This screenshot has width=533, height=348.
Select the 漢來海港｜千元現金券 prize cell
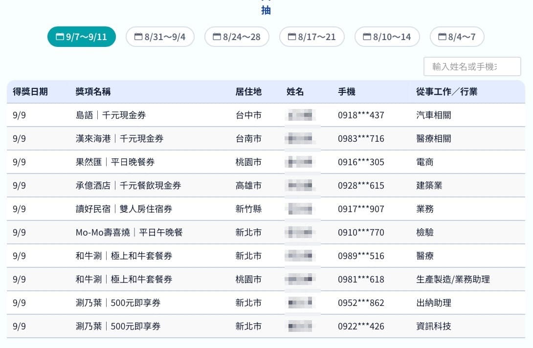tap(120, 139)
